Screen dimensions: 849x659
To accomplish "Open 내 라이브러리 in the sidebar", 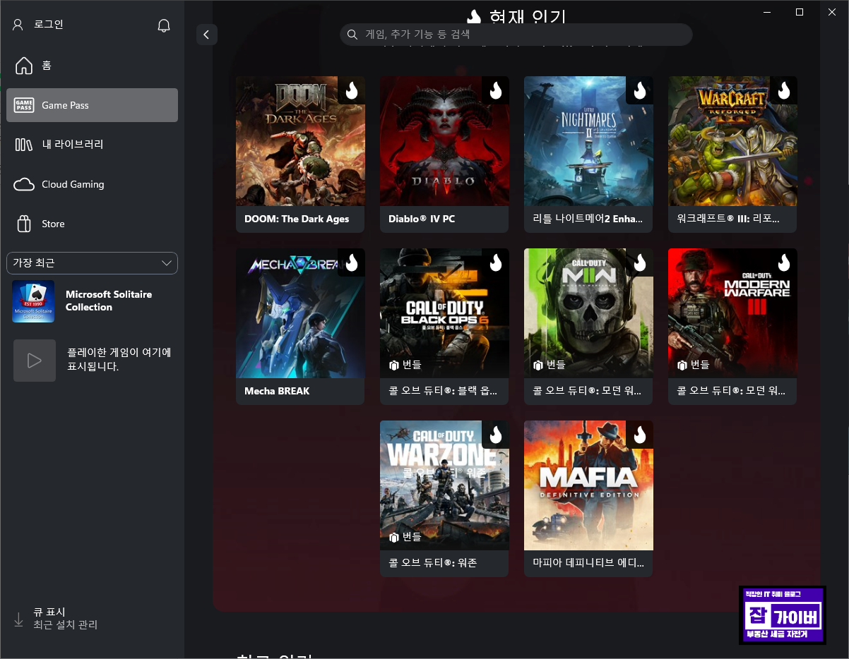I will tap(92, 145).
